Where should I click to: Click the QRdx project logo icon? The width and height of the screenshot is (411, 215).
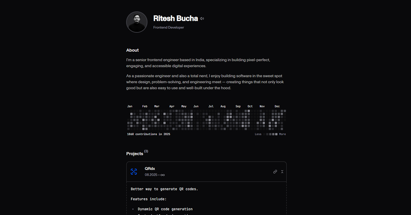(x=134, y=172)
